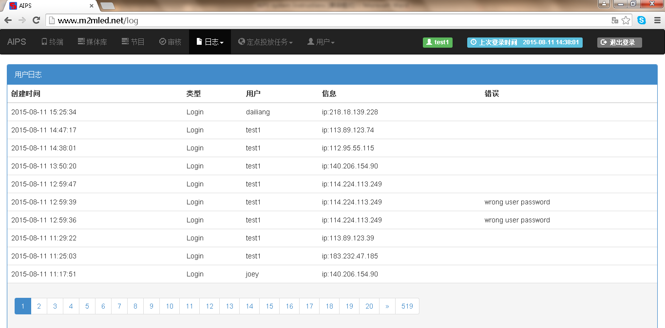This screenshot has width=665, height=328.
Task: Expand the 用户 dropdown in navbar
Action: [x=321, y=42]
